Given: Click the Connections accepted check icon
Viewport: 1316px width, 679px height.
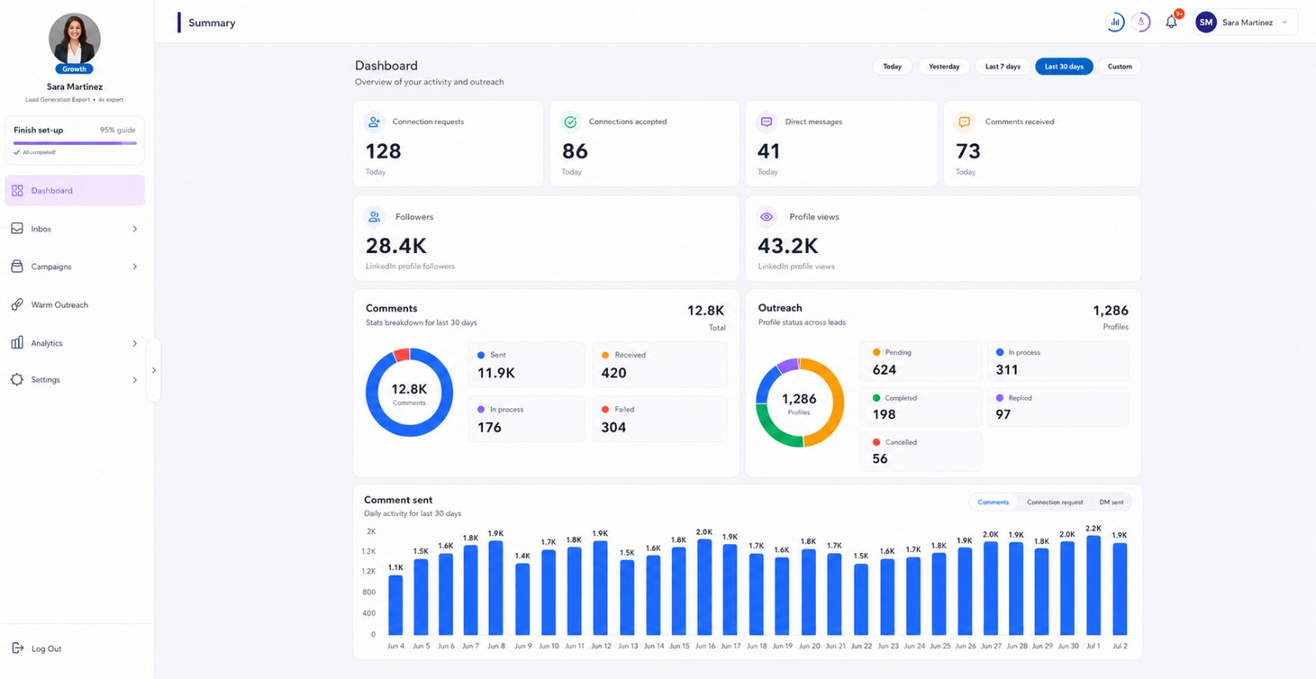Looking at the screenshot, I should pos(570,122).
